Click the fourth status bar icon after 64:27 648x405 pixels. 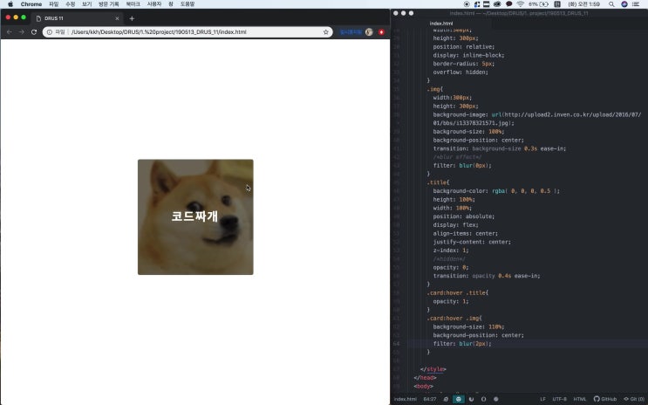(483, 399)
